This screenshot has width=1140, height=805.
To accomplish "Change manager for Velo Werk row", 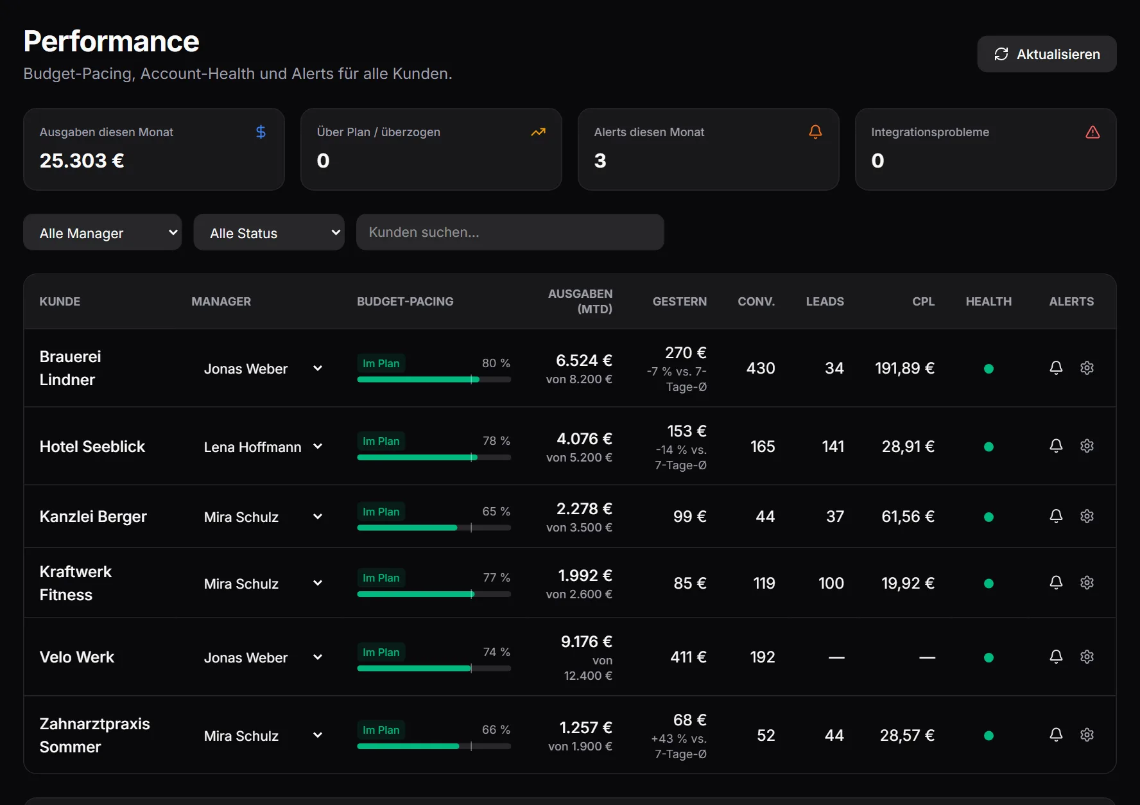I will pyautogui.click(x=263, y=657).
